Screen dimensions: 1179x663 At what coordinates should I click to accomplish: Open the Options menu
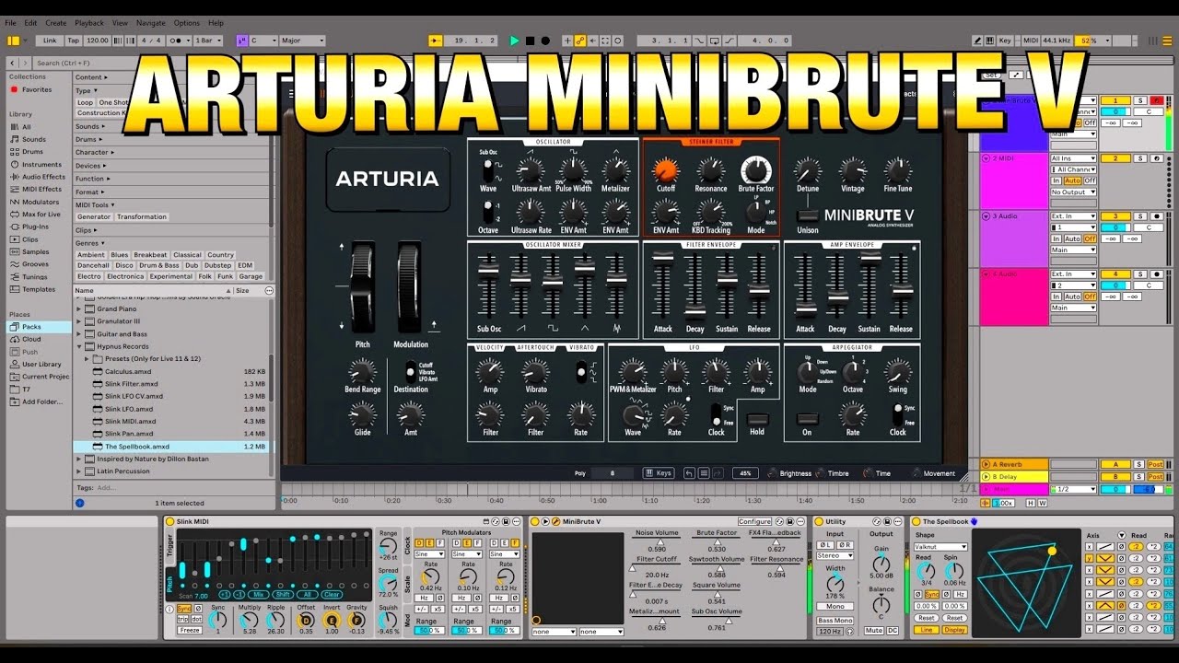tap(187, 23)
